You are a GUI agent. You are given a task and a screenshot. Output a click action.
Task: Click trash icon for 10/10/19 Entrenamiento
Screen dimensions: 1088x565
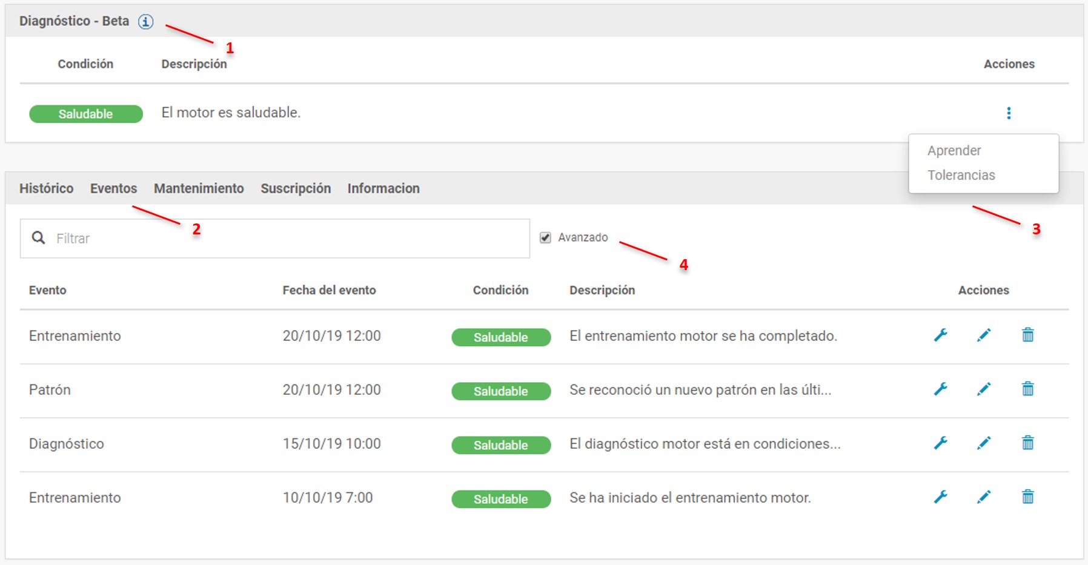click(x=1028, y=497)
